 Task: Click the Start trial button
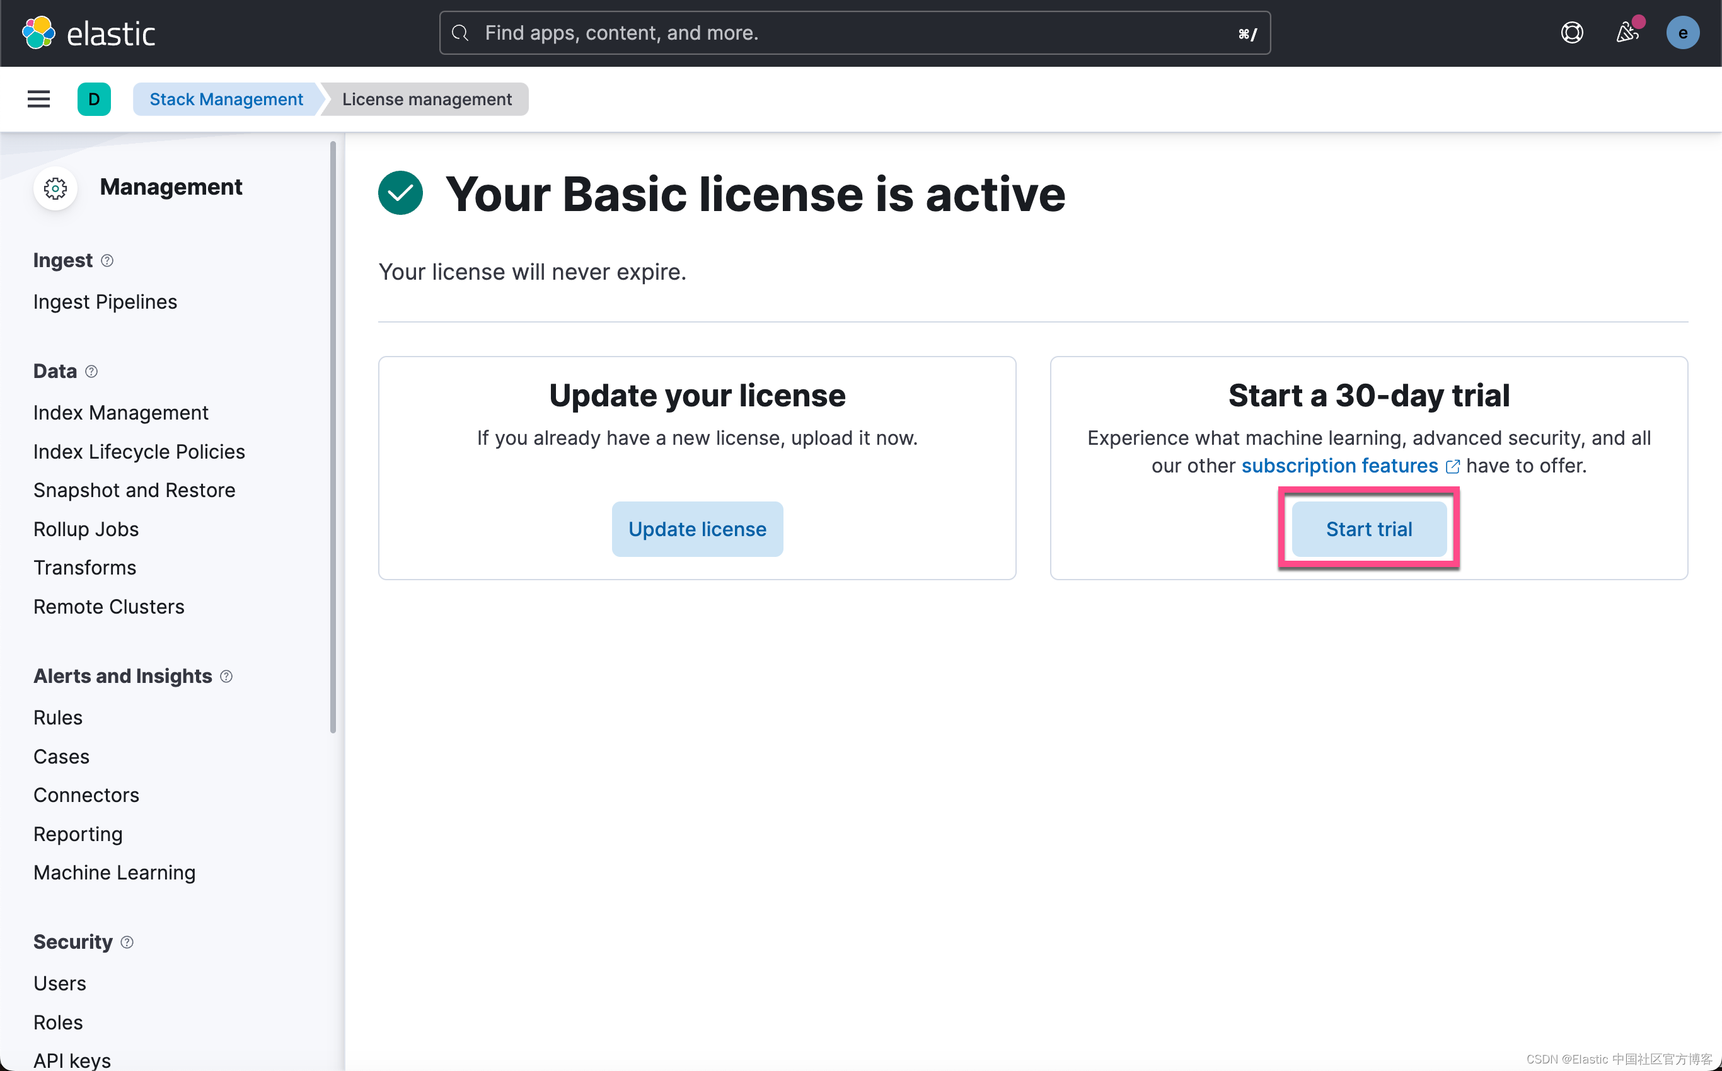[x=1369, y=528]
